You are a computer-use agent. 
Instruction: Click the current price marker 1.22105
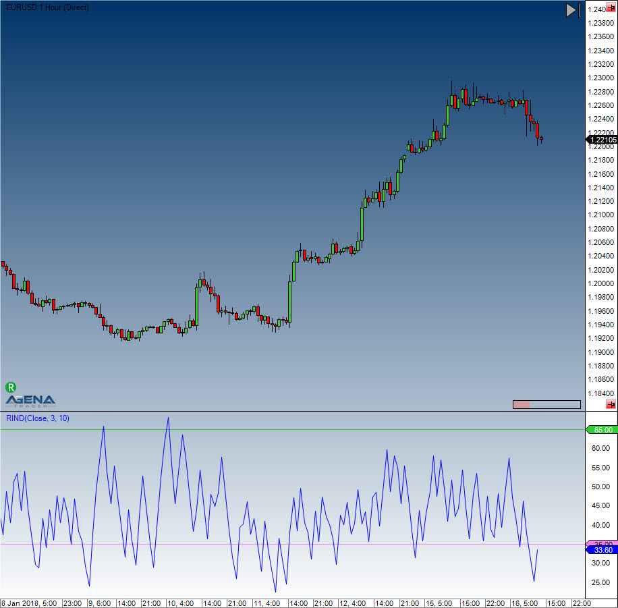pyautogui.click(x=600, y=140)
